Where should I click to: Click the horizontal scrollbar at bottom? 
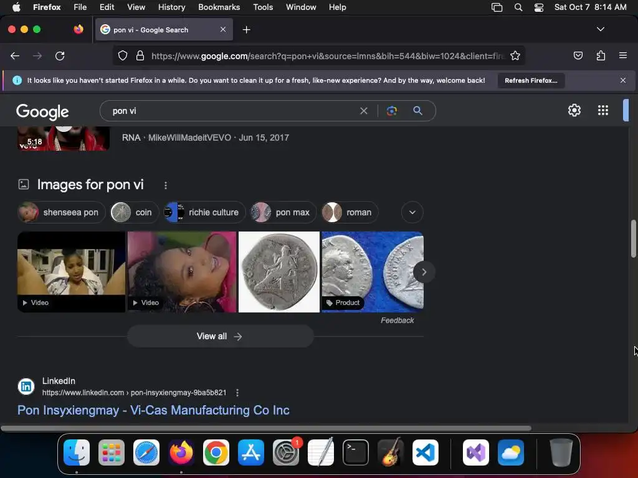(265, 428)
